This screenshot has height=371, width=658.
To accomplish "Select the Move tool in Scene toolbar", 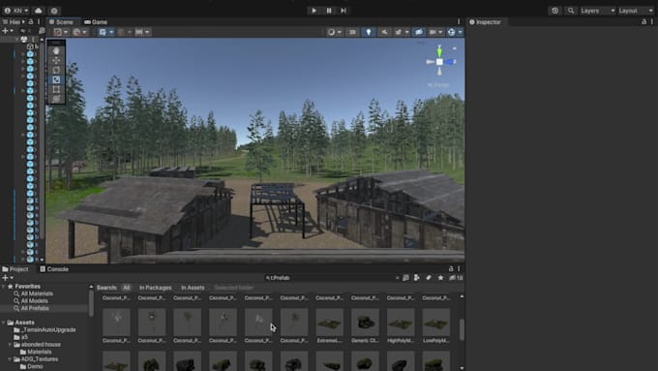I will [56, 60].
